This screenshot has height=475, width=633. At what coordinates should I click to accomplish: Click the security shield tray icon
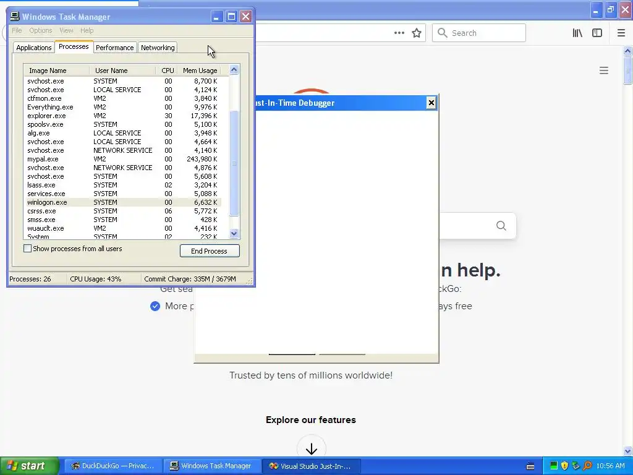tap(565, 466)
